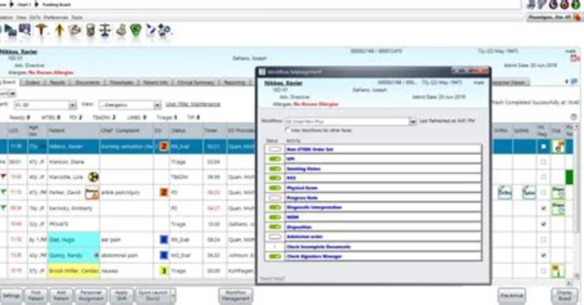Click the Settings button
This screenshot has height=305, width=584.
11,296
